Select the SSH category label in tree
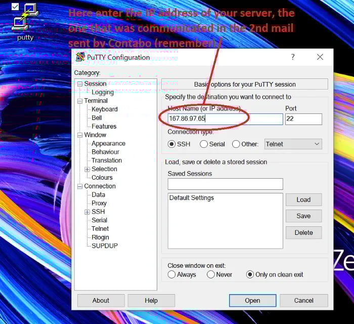 [98, 212]
